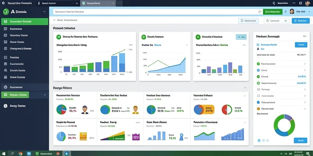Image resolution: width=313 pixels, height=156 pixels.
Task: Toggle the light blue pill on the third chart card
Action: click(241, 37)
